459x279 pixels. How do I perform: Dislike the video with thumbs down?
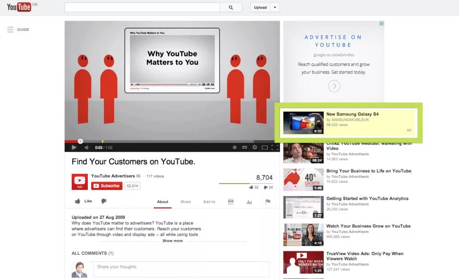click(x=104, y=201)
